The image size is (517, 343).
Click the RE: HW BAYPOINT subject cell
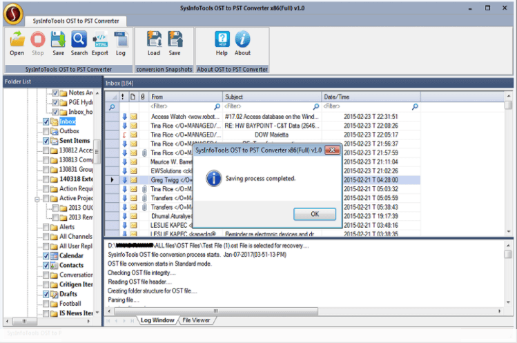272,126
